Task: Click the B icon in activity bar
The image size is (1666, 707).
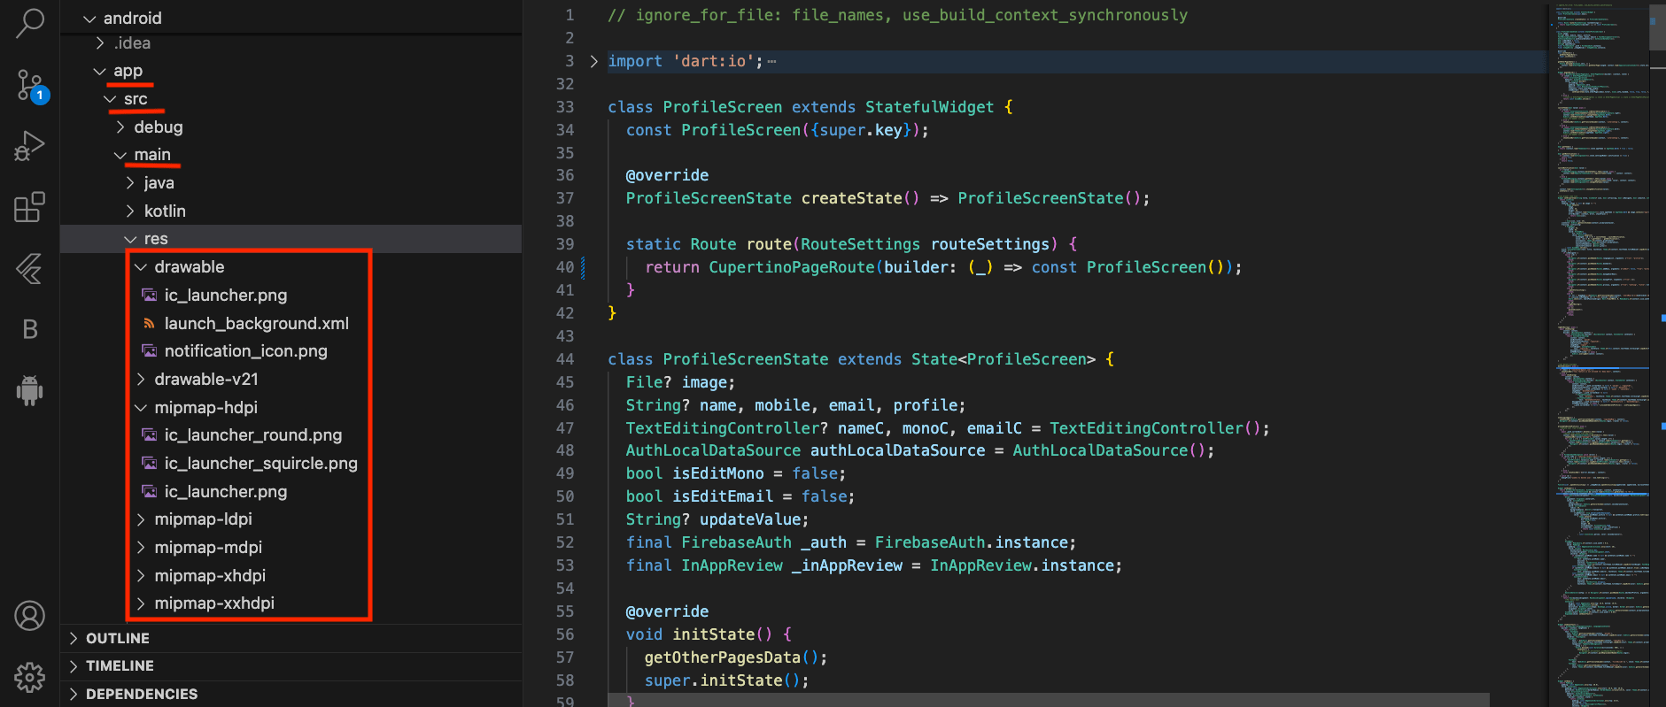Action: 30,329
